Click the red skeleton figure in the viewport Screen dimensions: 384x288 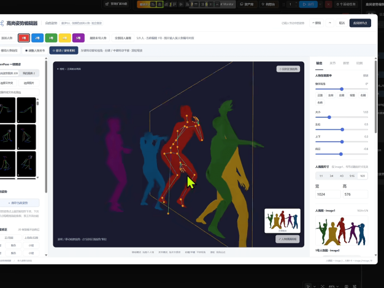coord(182,157)
